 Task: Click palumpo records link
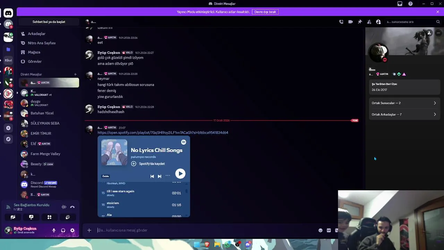tap(143, 157)
